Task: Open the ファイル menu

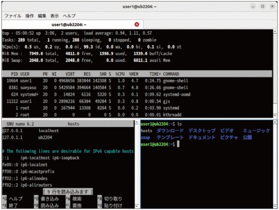Action: click(x=13, y=16)
